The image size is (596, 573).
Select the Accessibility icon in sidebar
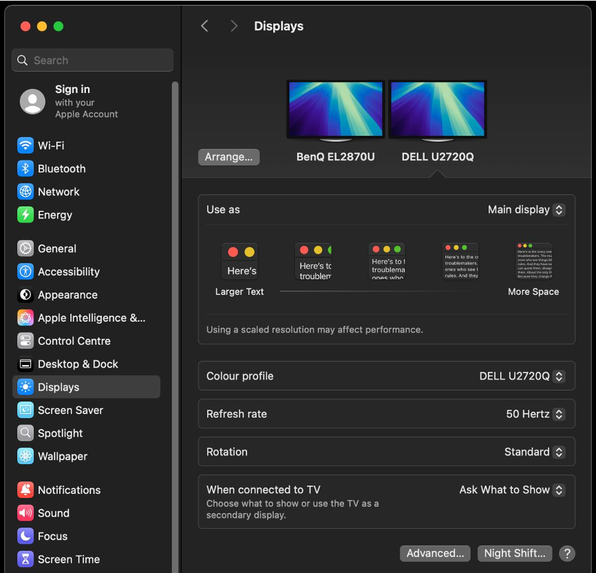click(x=25, y=271)
